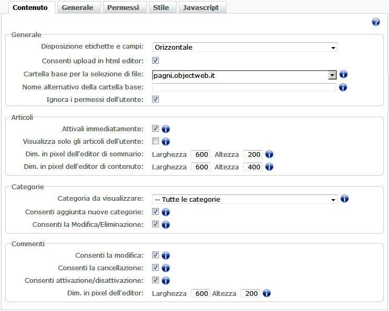Open Categoria da visualizzare dropdown
The image size is (389, 311).
(245, 199)
